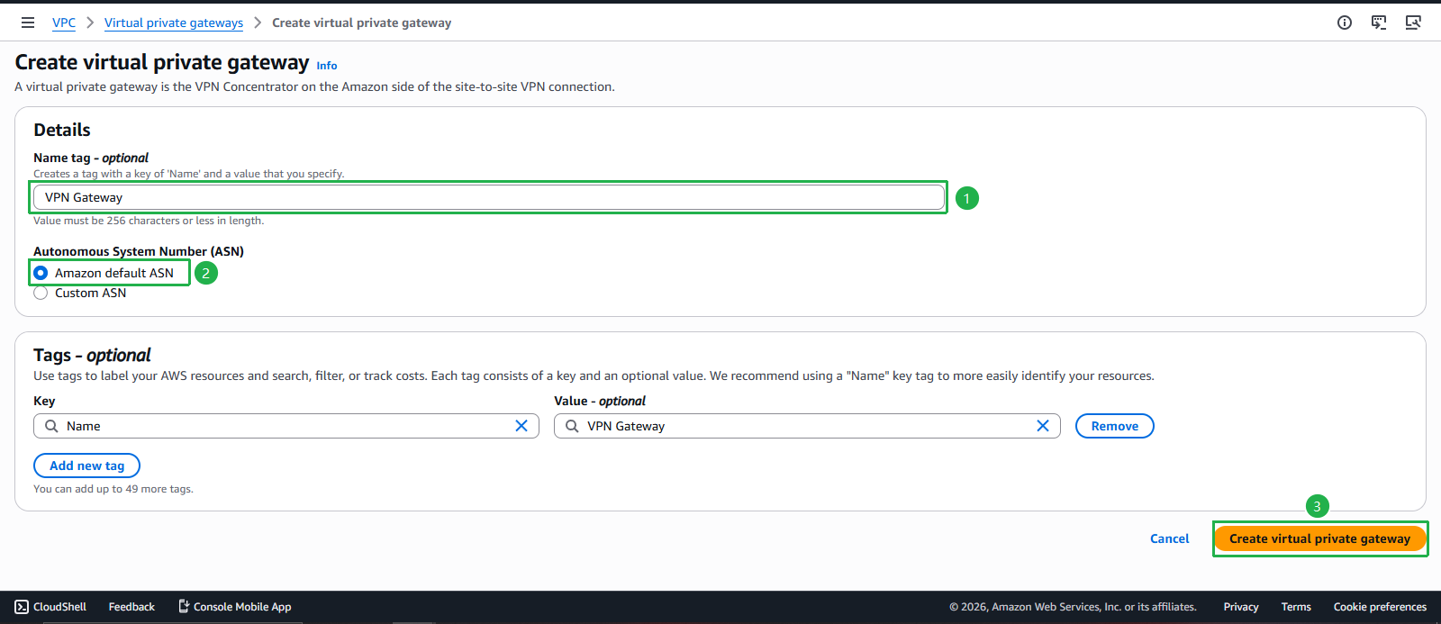Remove the Name tag row
The image size is (1441, 624).
coord(1115,426)
